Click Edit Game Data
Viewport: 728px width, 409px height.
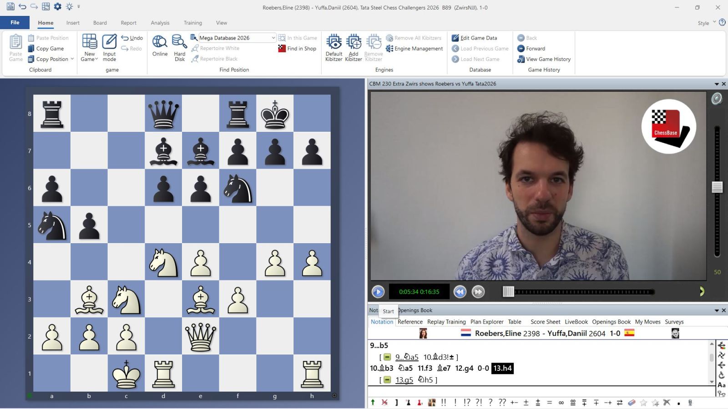coord(478,38)
